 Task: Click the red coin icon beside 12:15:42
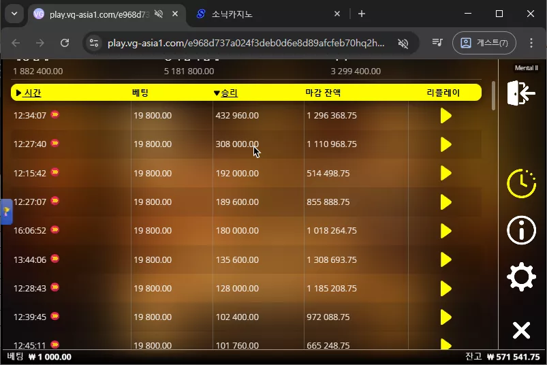click(54, 172)
